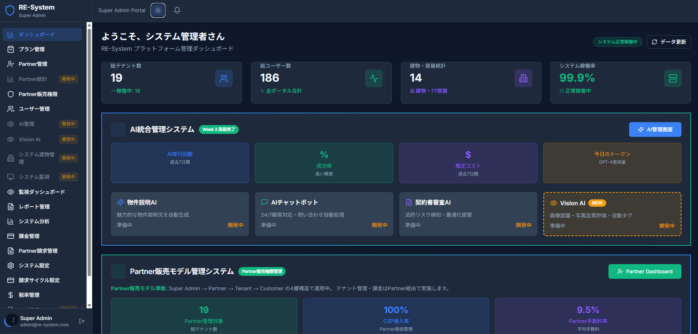Viewport: 698px width, 334px height.
Task: Click the システム設定 gear icon
Action: click(11, 266)
